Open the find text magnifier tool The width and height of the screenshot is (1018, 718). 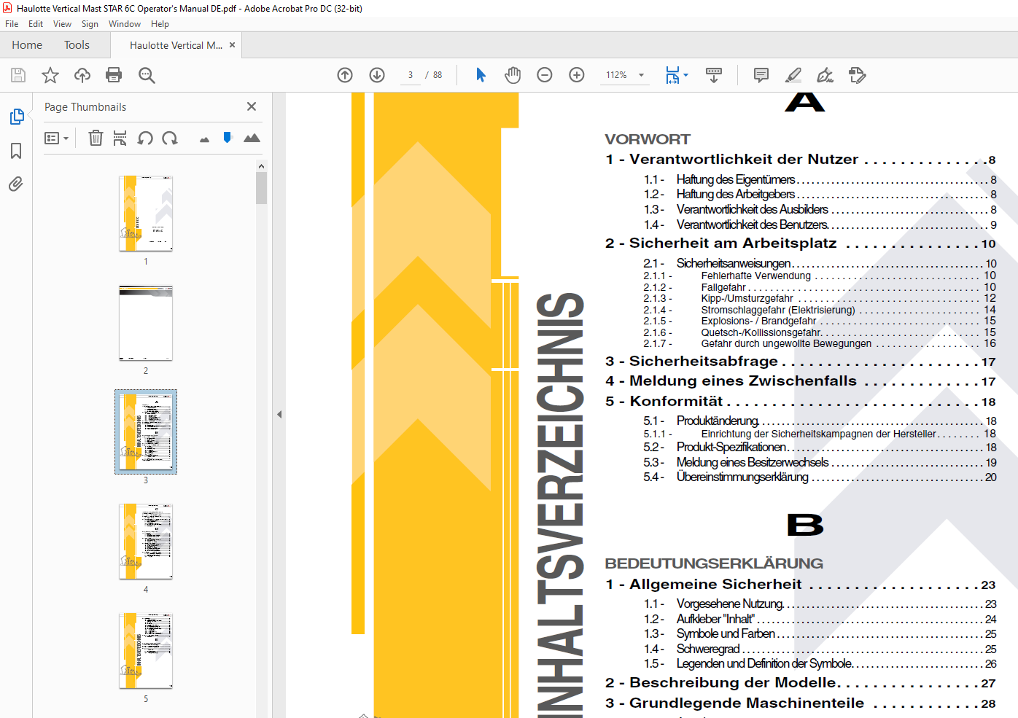(x=147, y=75)
